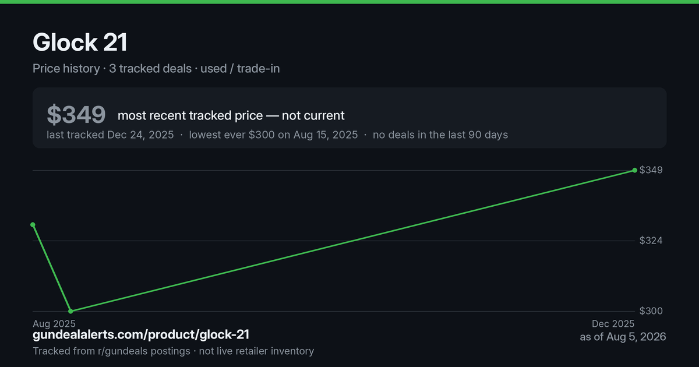Click the Dec 2025 axis label

[x=613, y=323]
